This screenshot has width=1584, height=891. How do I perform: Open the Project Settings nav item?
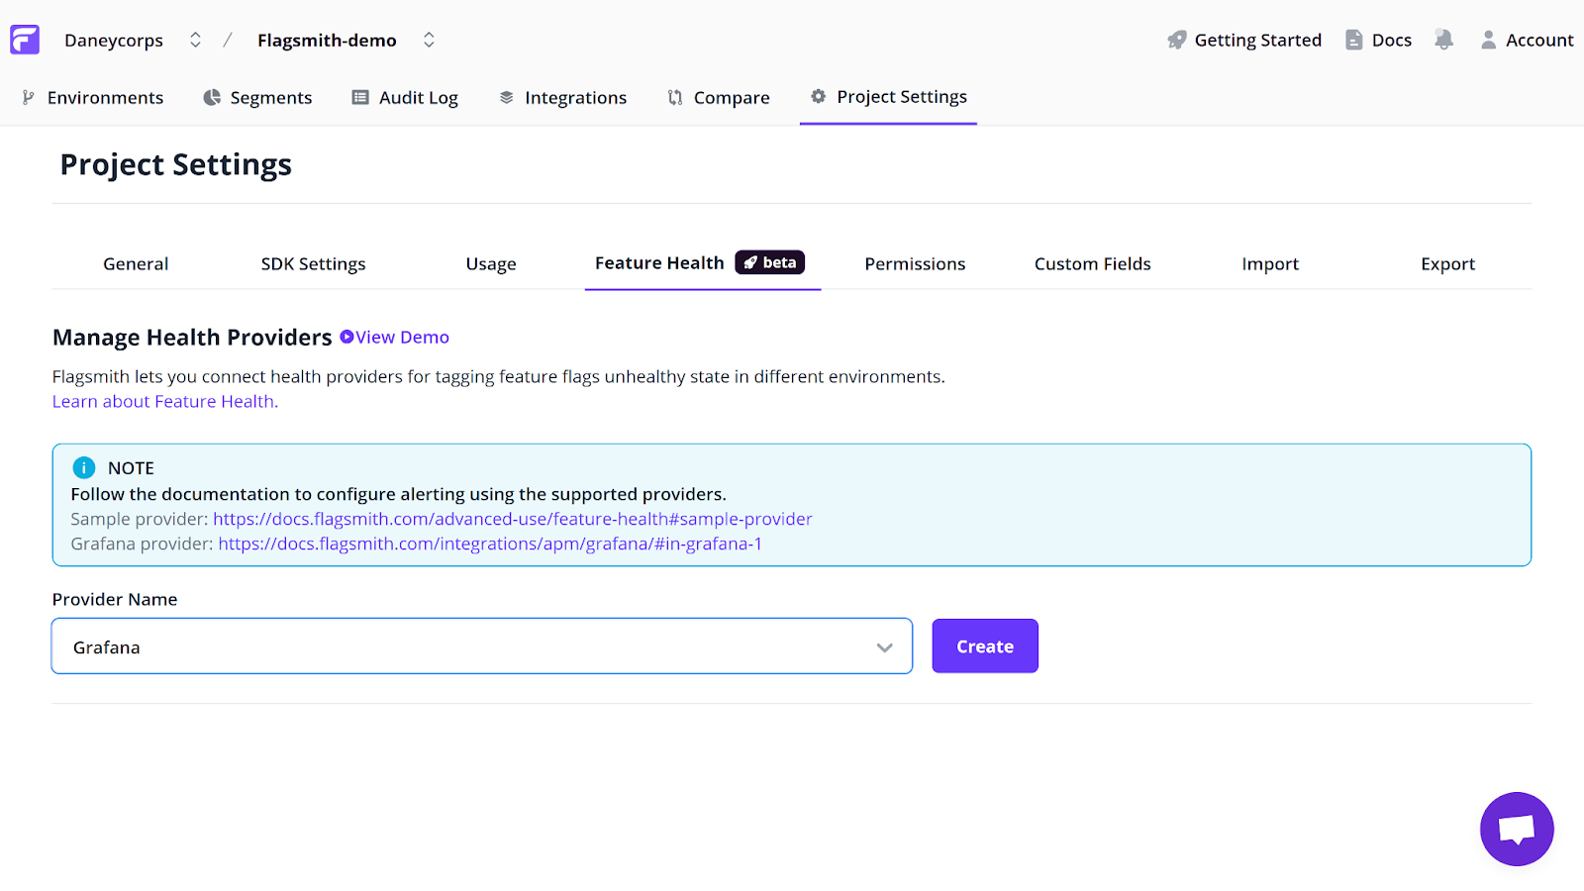point(902,97)
